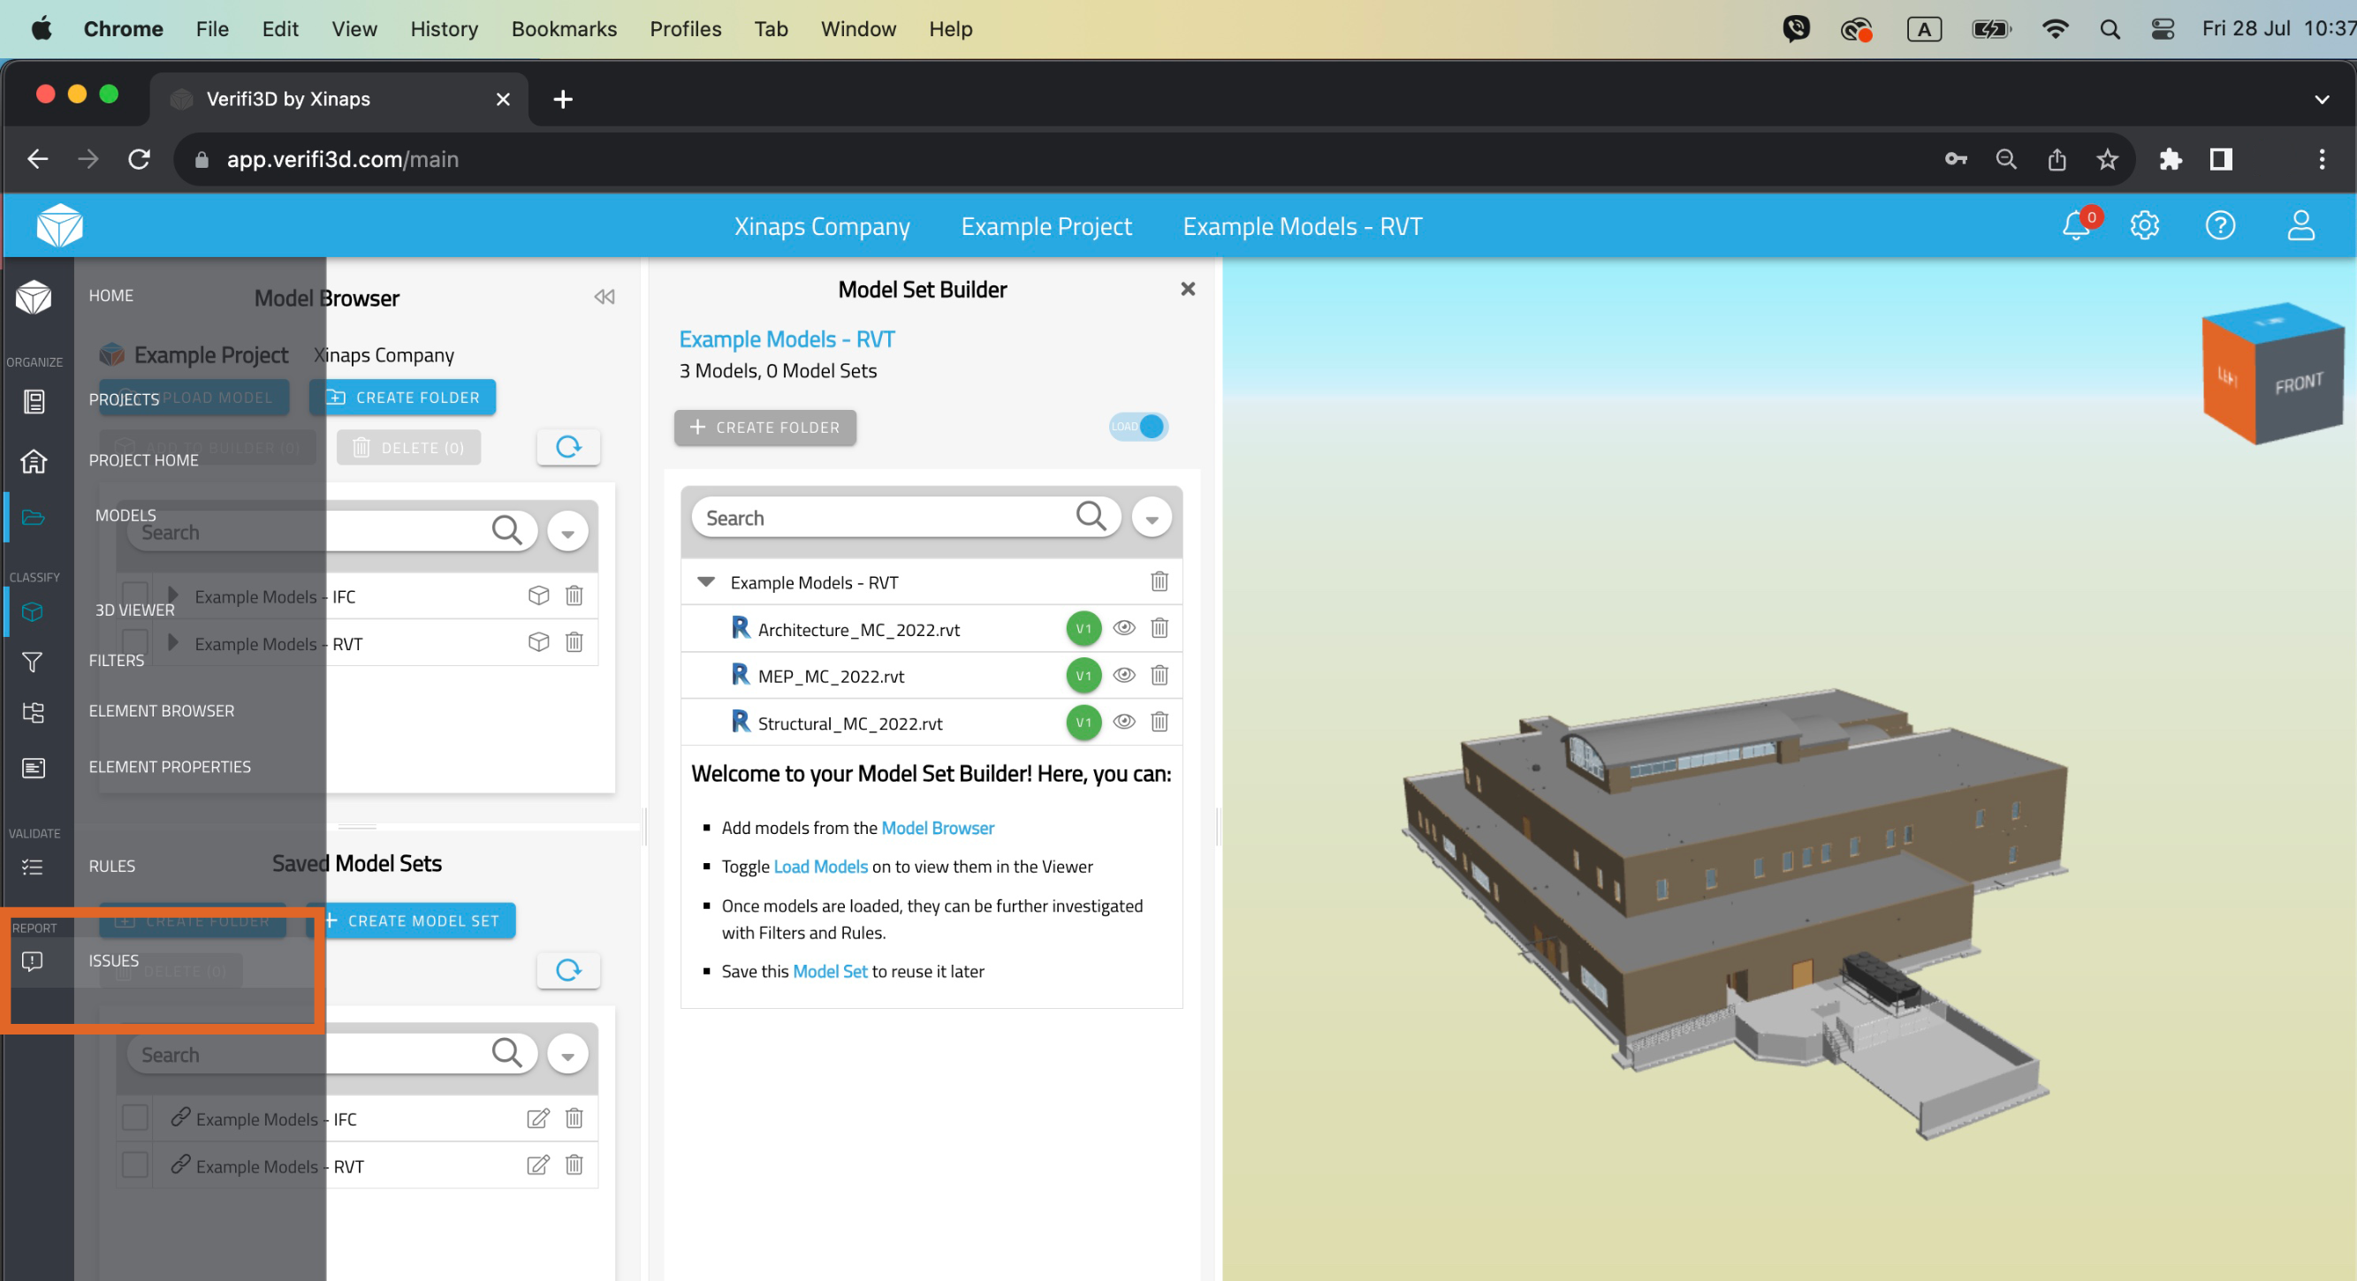Screen dimensions: 2357x1281
Task: Open the Rules checklist icon
Action: [33, 867]
